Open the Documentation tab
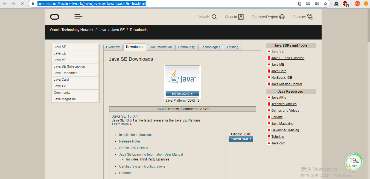Image resolution: width=370 pixels, height=179 pixels. coord(161,47)
